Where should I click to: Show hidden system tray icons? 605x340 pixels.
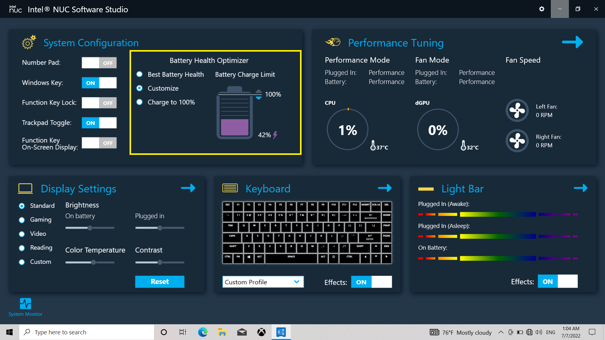click(501, 332)
